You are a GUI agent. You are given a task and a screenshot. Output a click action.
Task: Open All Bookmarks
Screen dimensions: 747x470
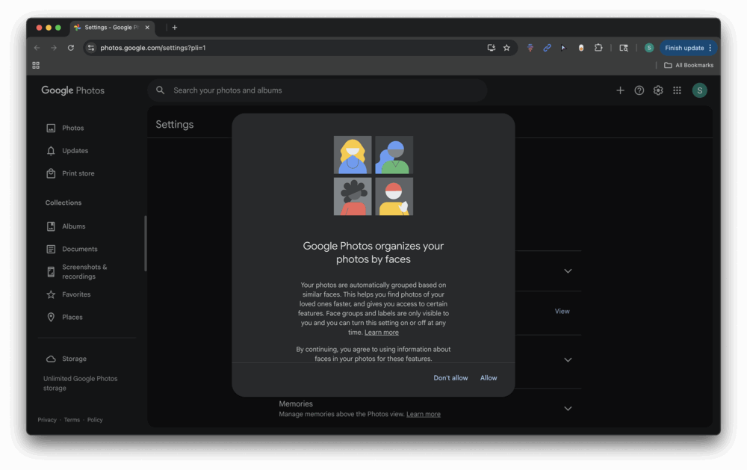688,64
